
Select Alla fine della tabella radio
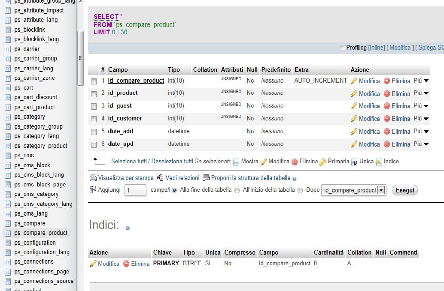(174, 190)
